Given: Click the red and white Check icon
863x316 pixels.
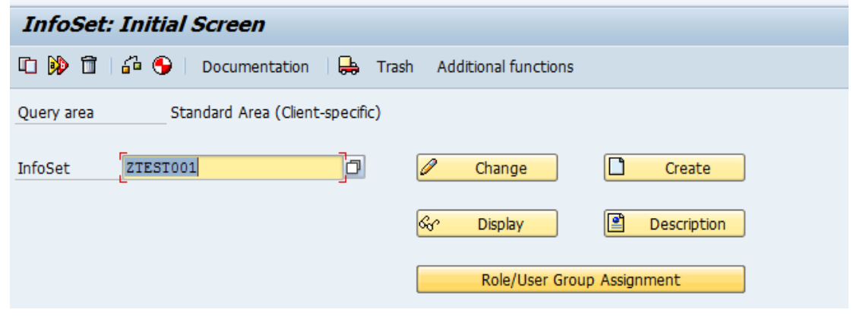Looking at the screenshot, I should tap(163, 66).
